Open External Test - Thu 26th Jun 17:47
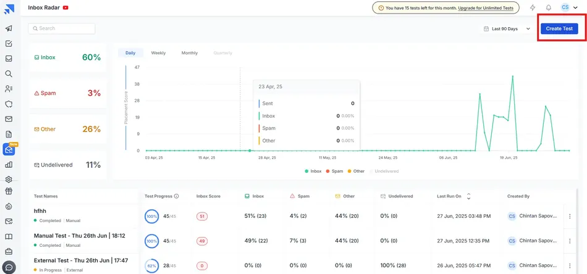Viewport: 587px width, 274px height. (81, 260)
